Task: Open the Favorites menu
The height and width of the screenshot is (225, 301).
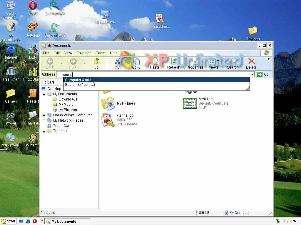Action: [x=84, y=53]
